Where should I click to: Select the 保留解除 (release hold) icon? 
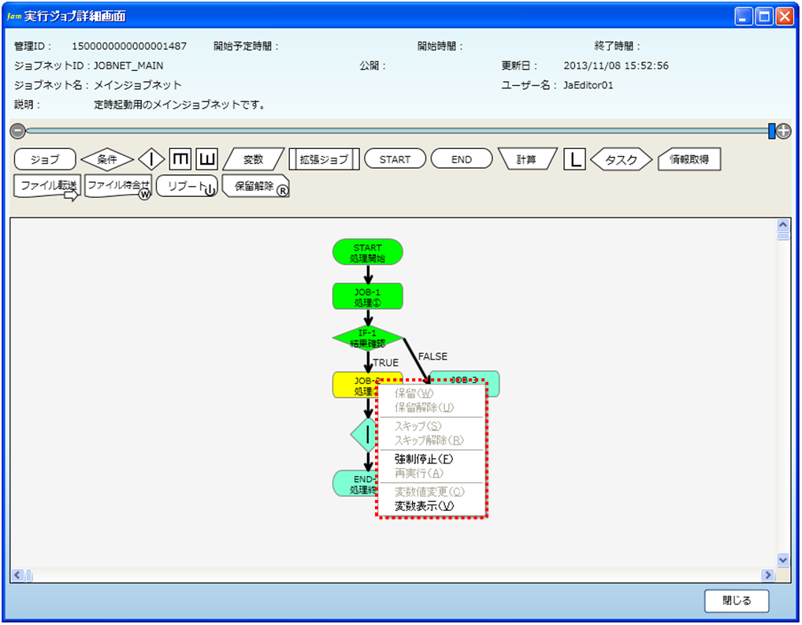pos(256,186)
